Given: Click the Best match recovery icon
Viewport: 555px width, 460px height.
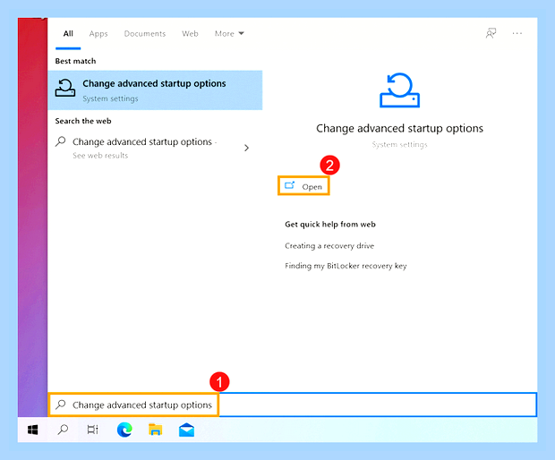Looking at the screenshot, I should click(64, 88).
